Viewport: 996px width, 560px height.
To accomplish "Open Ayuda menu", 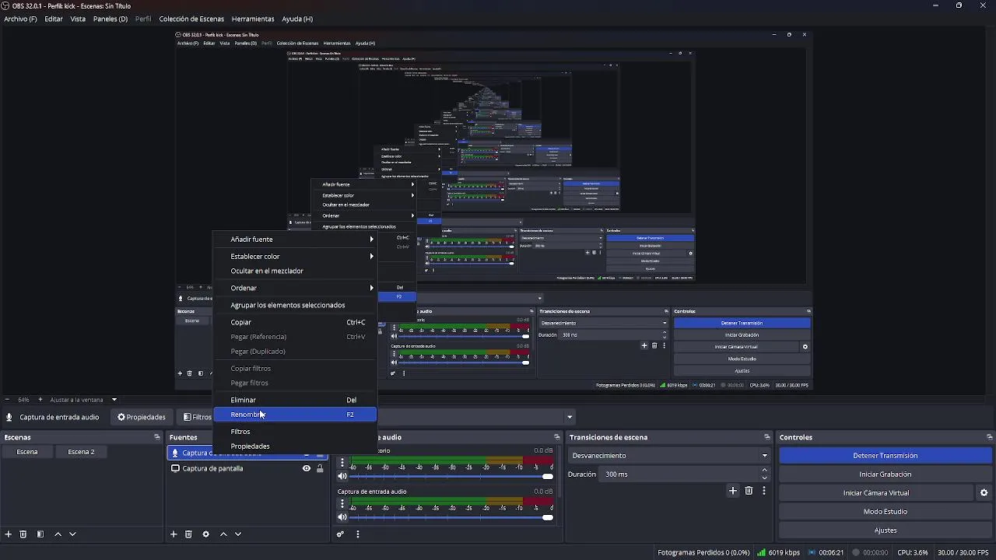I will click(297, 19).
